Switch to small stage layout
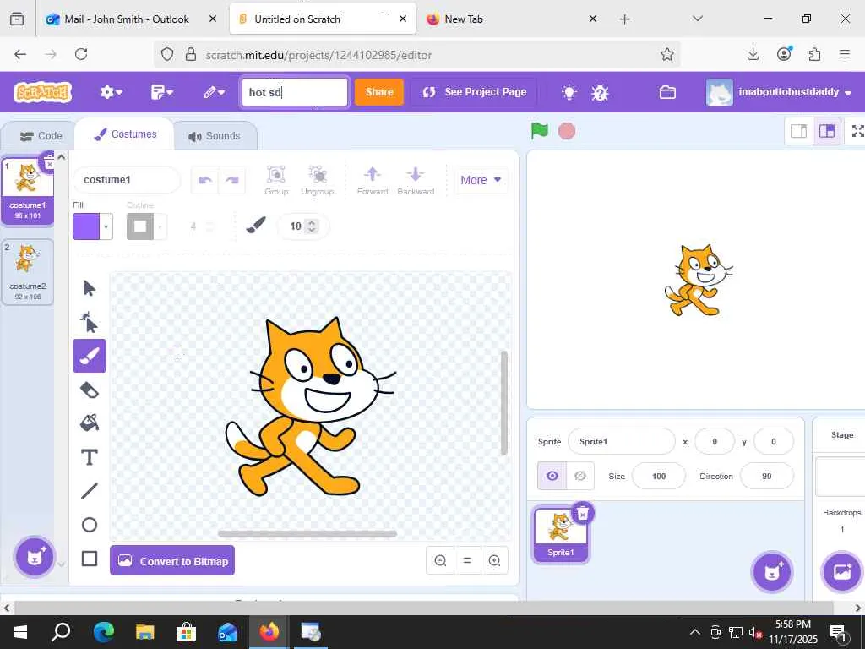The height and width of the screenshot is (649, 865). [x=799, y=131]
